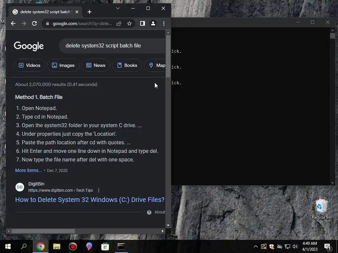Open the Chrome profile avatar
This screenshot has height=253, width=338.
pyautogui.click(x=153, y=23)
